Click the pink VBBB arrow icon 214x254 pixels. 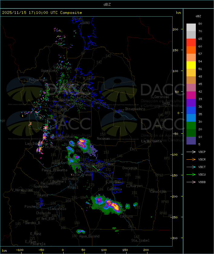pos(191,182)
